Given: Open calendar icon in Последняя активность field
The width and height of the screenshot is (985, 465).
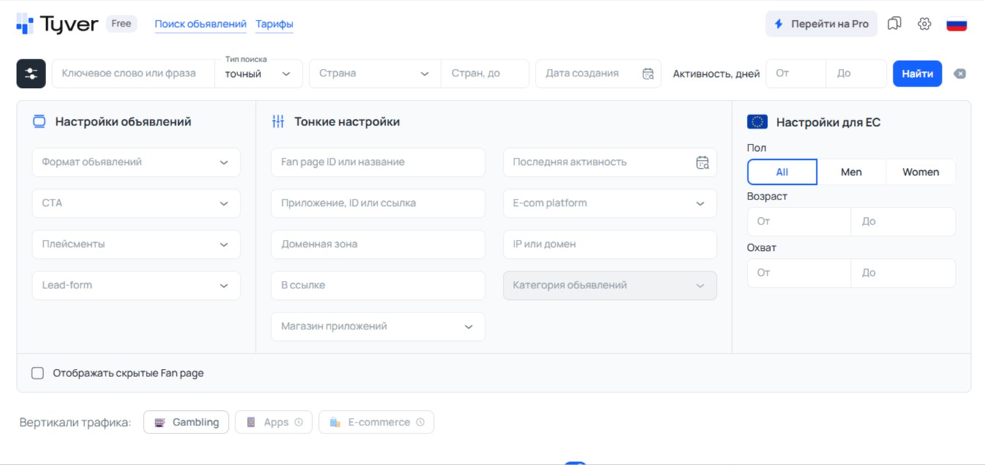Looking at the screenshot, I should click(702, 162).
